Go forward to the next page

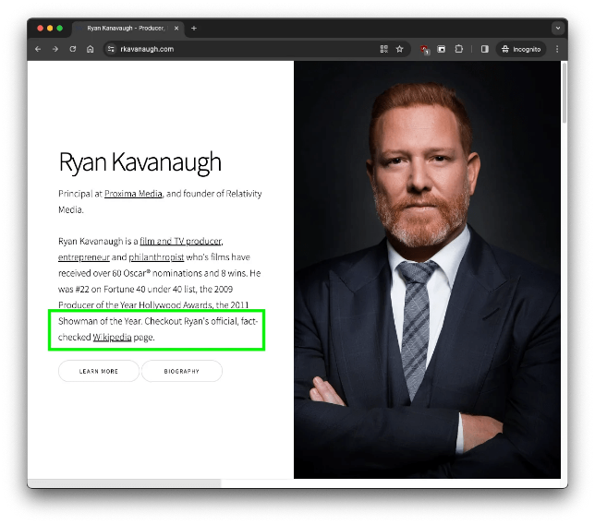click(55, 49)
